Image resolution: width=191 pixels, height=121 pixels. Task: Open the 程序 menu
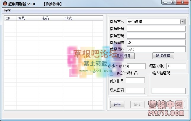[8, 10]
